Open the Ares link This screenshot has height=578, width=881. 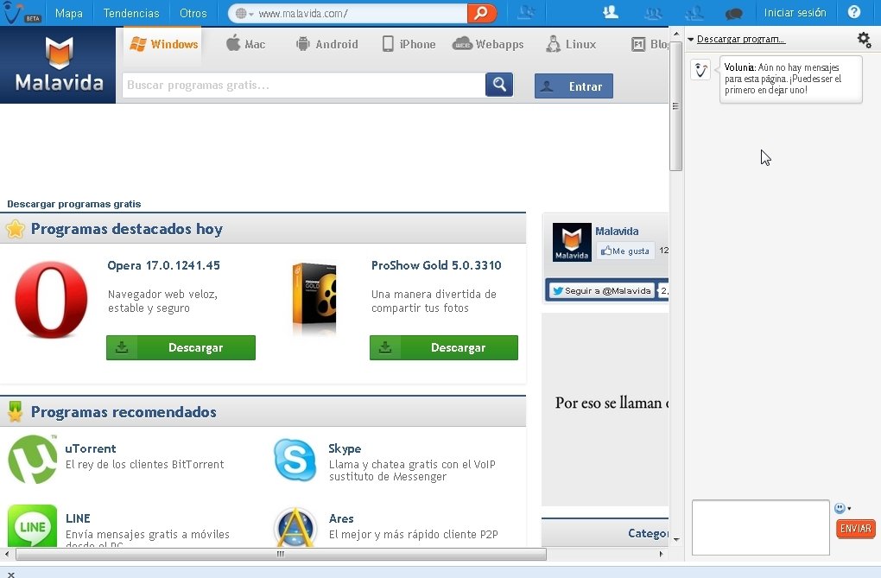(x=341, y=518)
